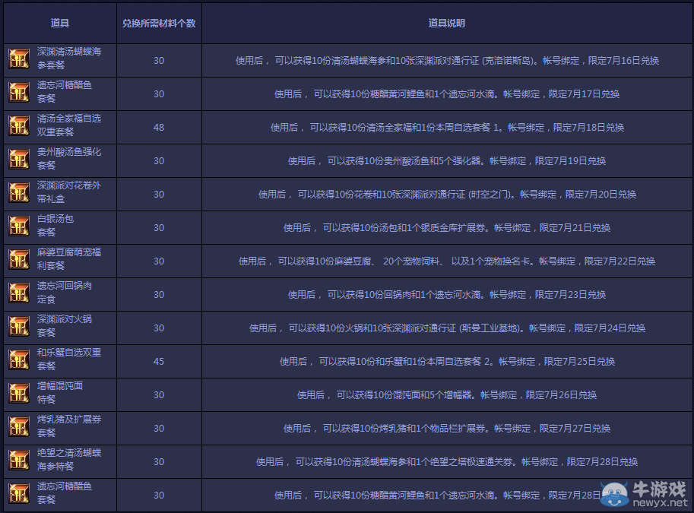Click the 深渊派对火锅套餐 chest icon
The width and height of the screenshot is (694, 513).
(18, 328)
